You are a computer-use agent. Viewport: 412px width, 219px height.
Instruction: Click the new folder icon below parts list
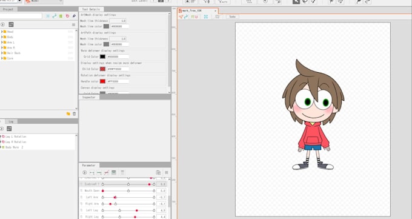(x=68, y=113)
